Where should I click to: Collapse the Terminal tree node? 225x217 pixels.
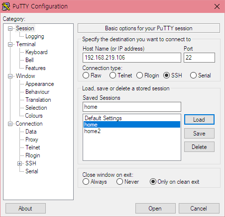click(x=10, y=44)
